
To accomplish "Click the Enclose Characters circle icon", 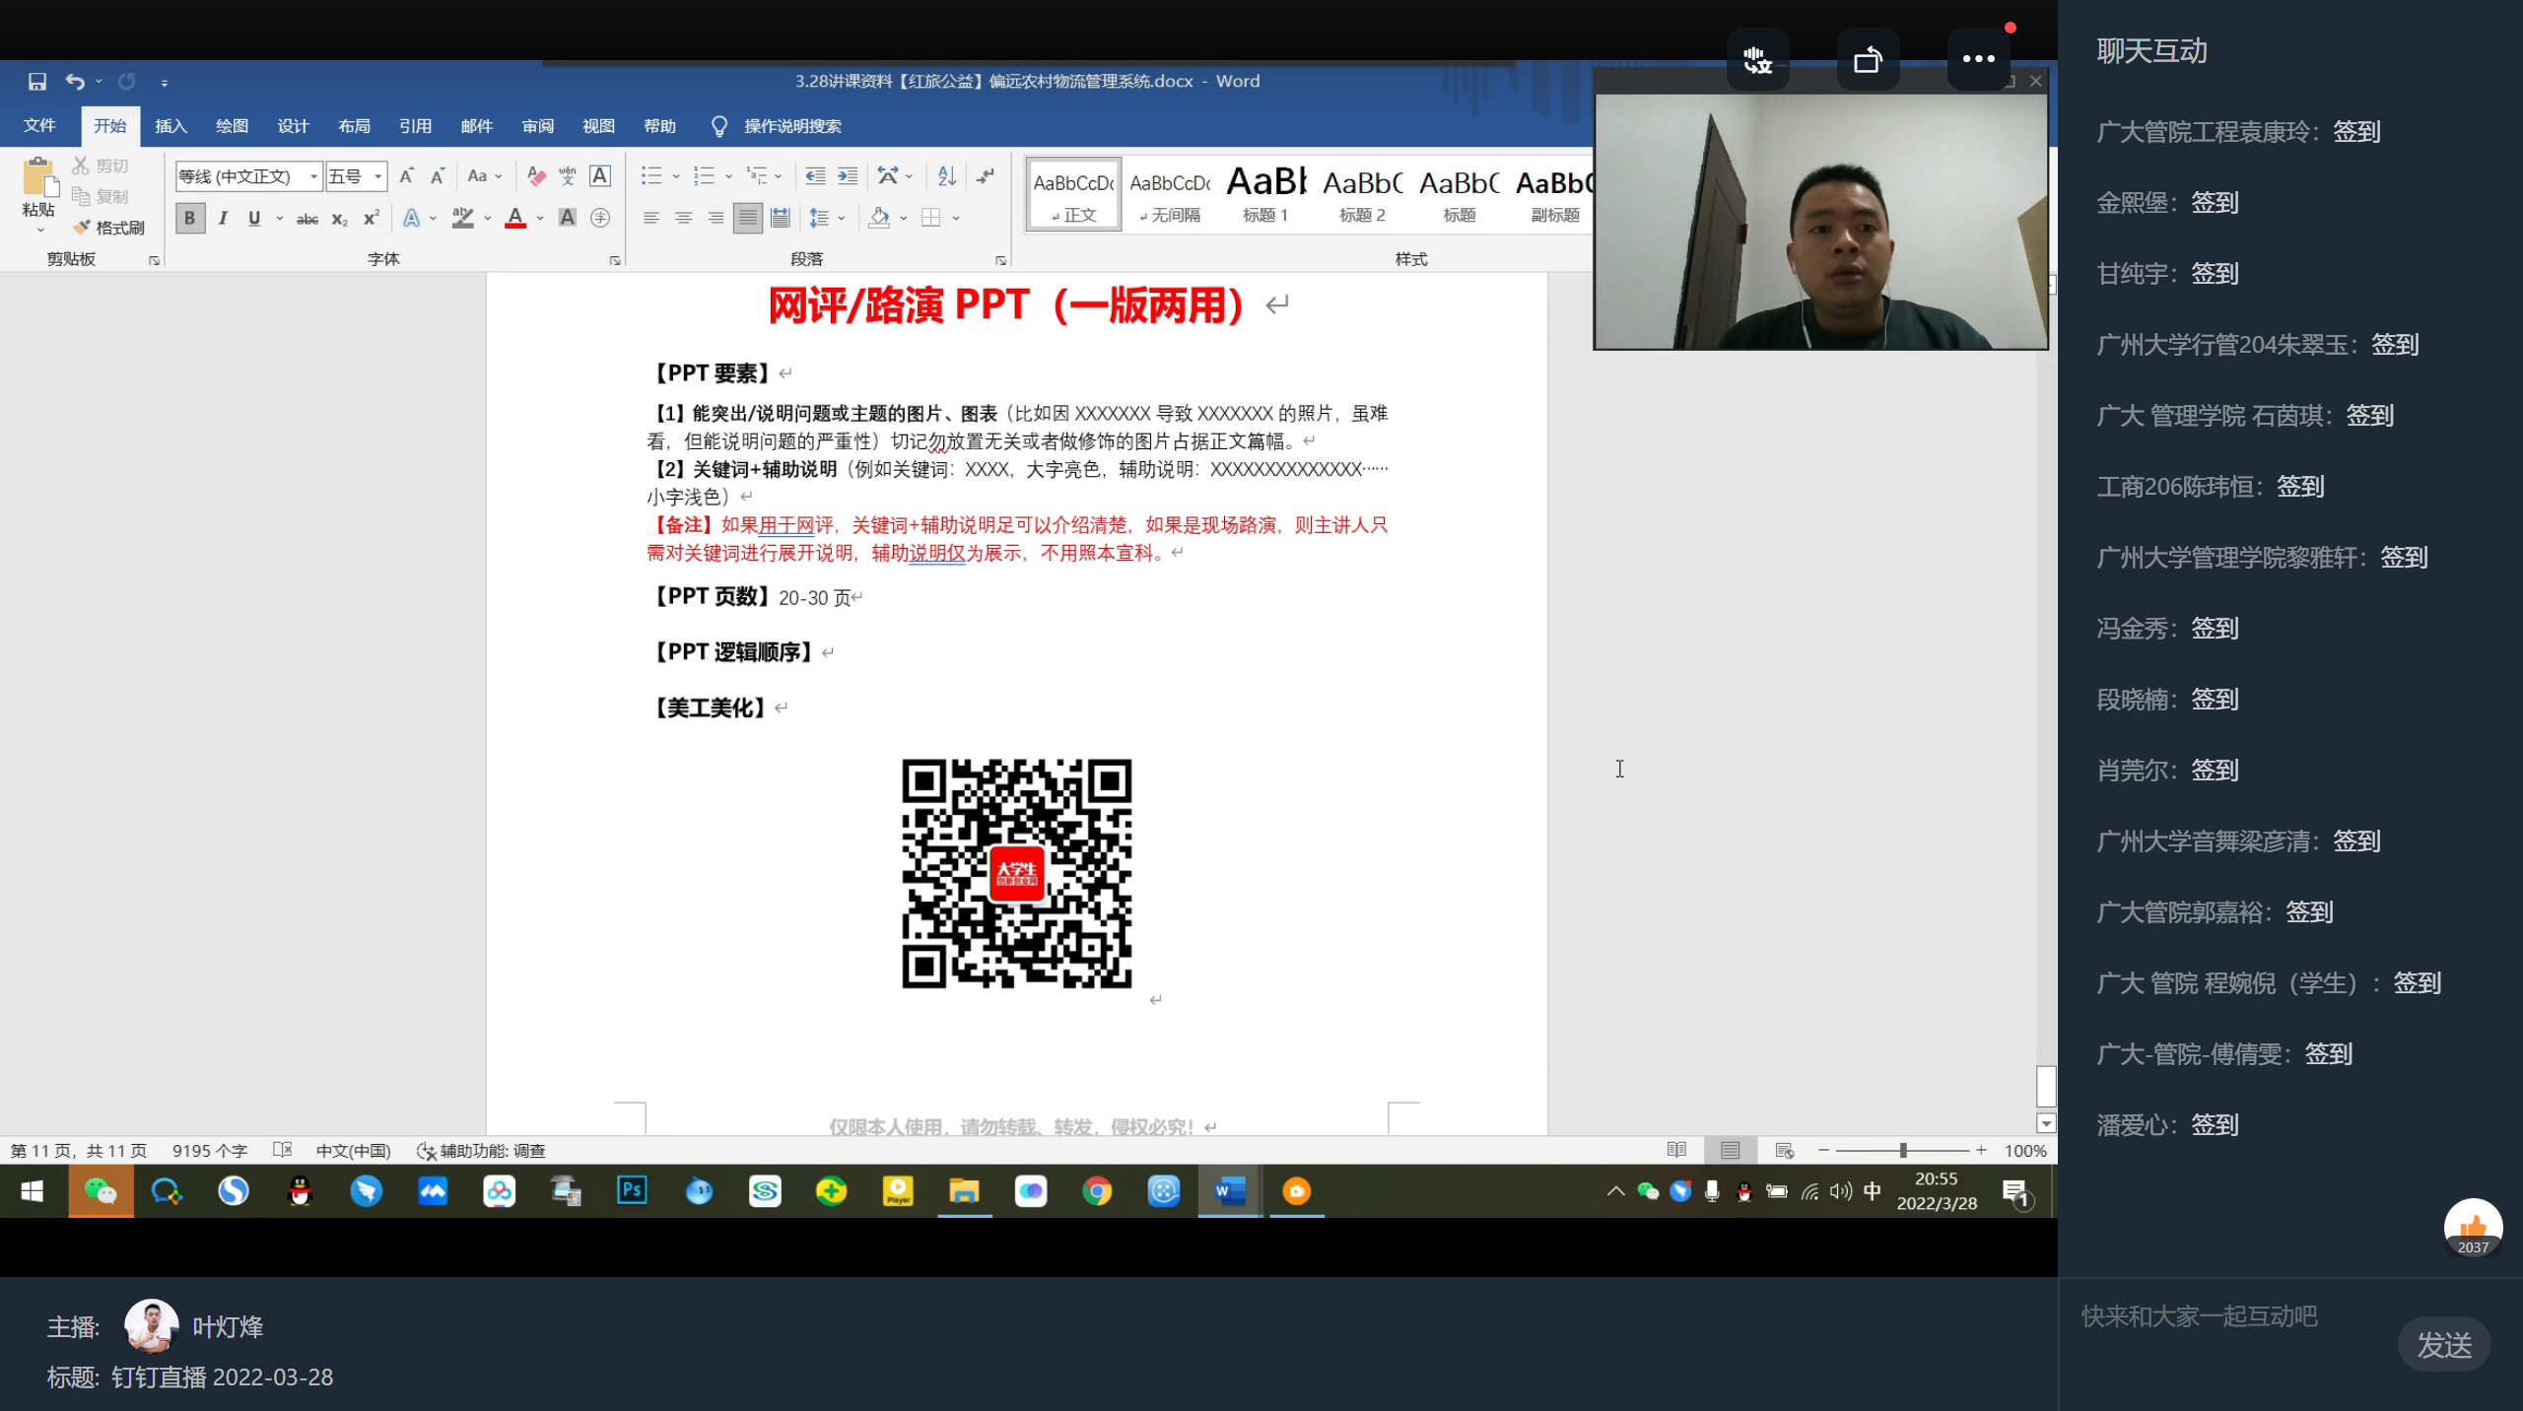I will (599, 218).
